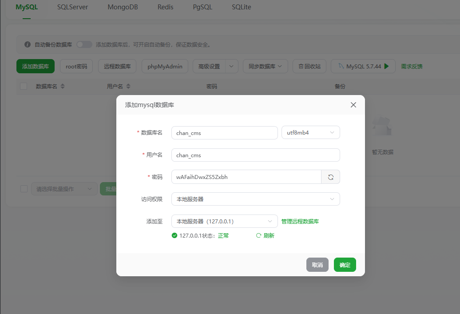This screenshot has width=460, height=314.
Task: Toggle the 自动备份数据库 switch
Action: click(84, 44)
